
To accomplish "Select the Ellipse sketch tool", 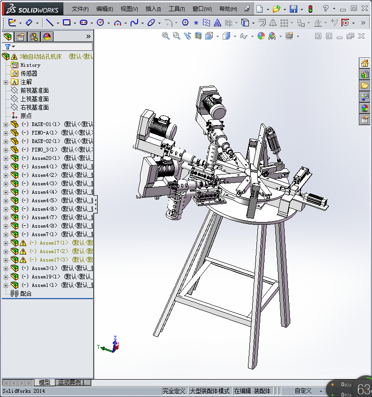I will point(151,23).
